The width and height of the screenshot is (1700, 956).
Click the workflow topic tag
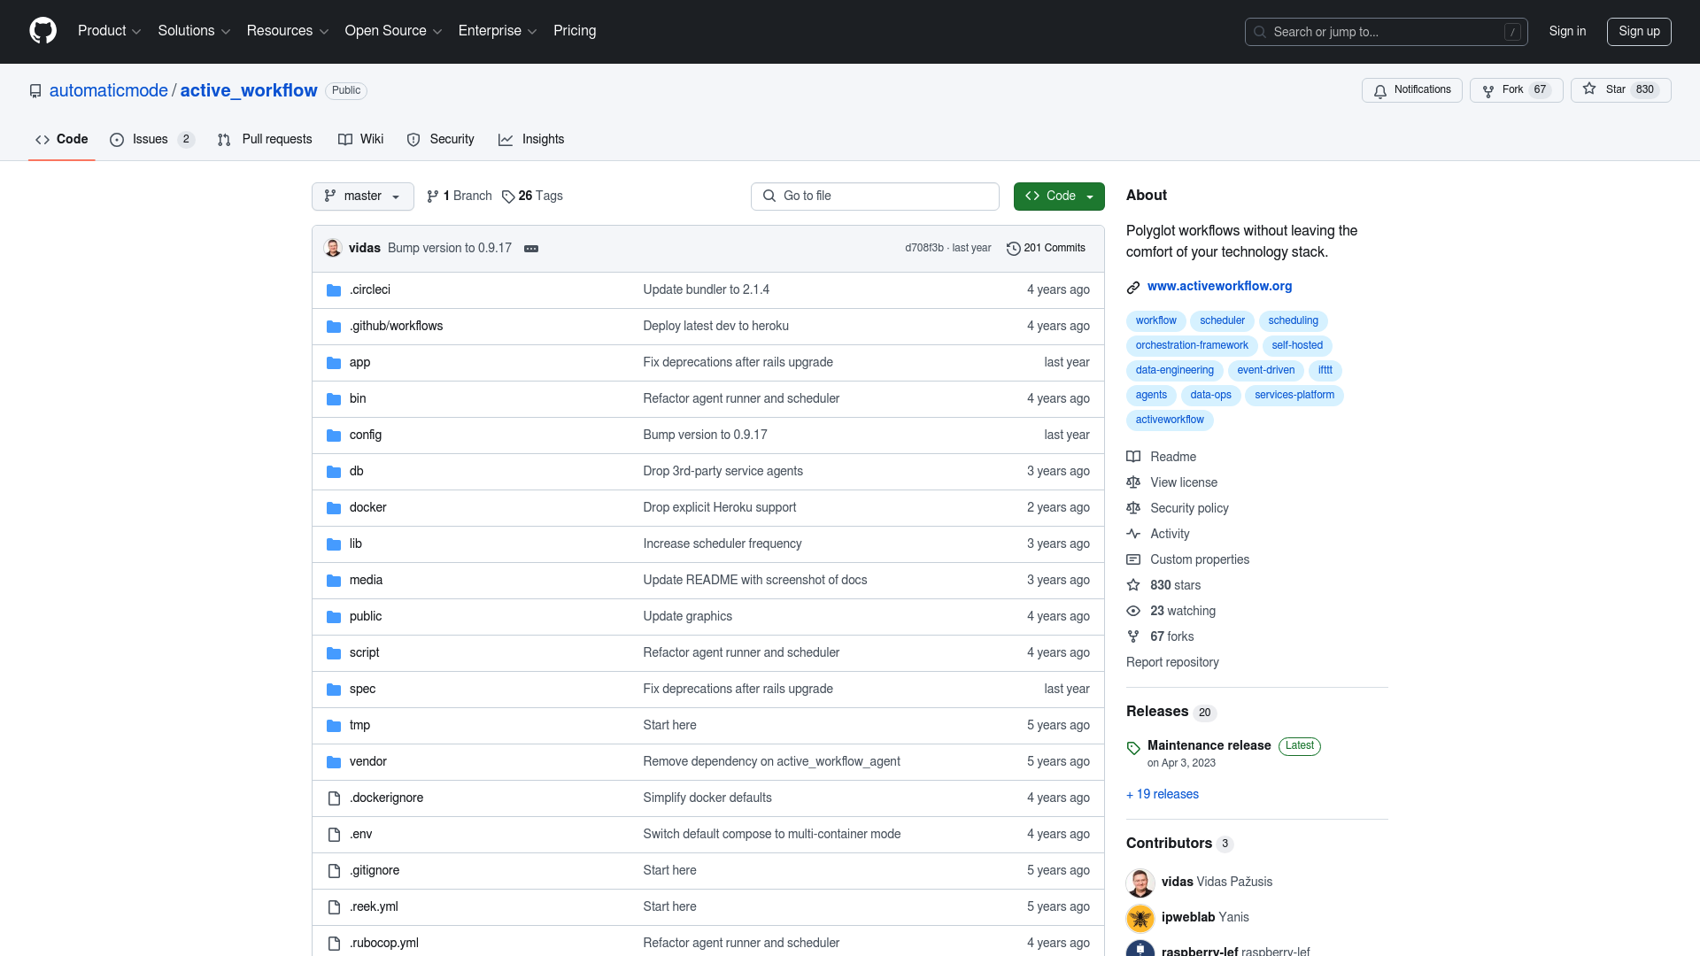coord(1155,320)
